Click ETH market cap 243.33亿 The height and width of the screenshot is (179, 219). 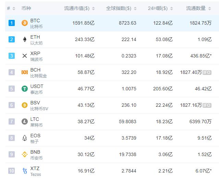click(85, 39)
